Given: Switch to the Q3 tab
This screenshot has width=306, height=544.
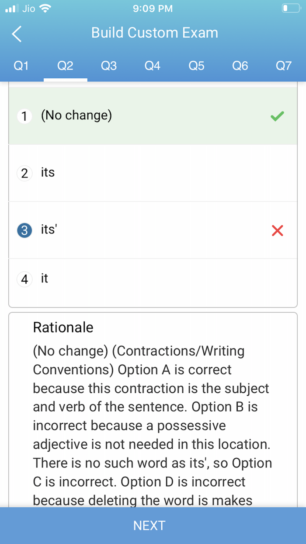Looking at the screenshot, I should click(109, 66).
